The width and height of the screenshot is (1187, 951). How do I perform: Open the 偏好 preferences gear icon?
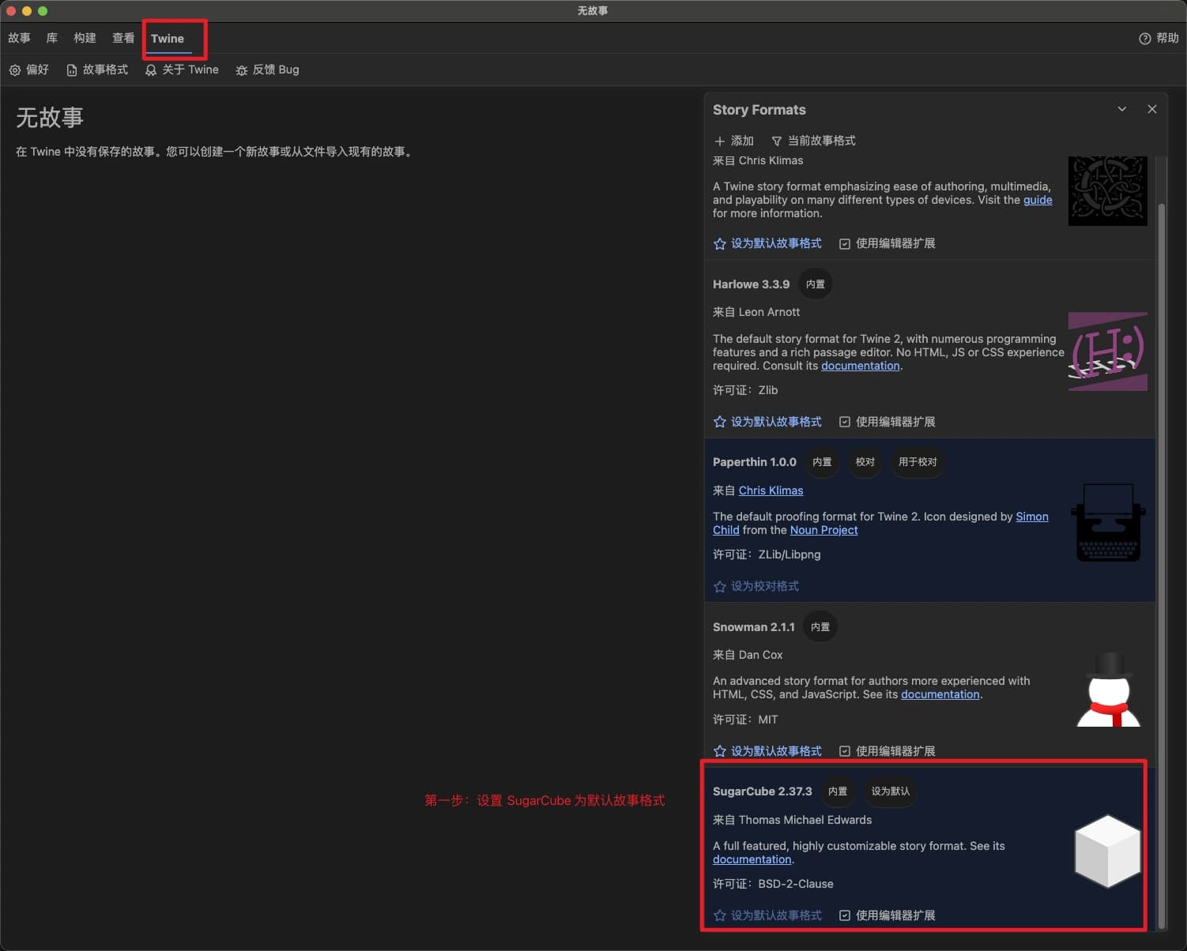pyautogui.click(x=15, y=70)
